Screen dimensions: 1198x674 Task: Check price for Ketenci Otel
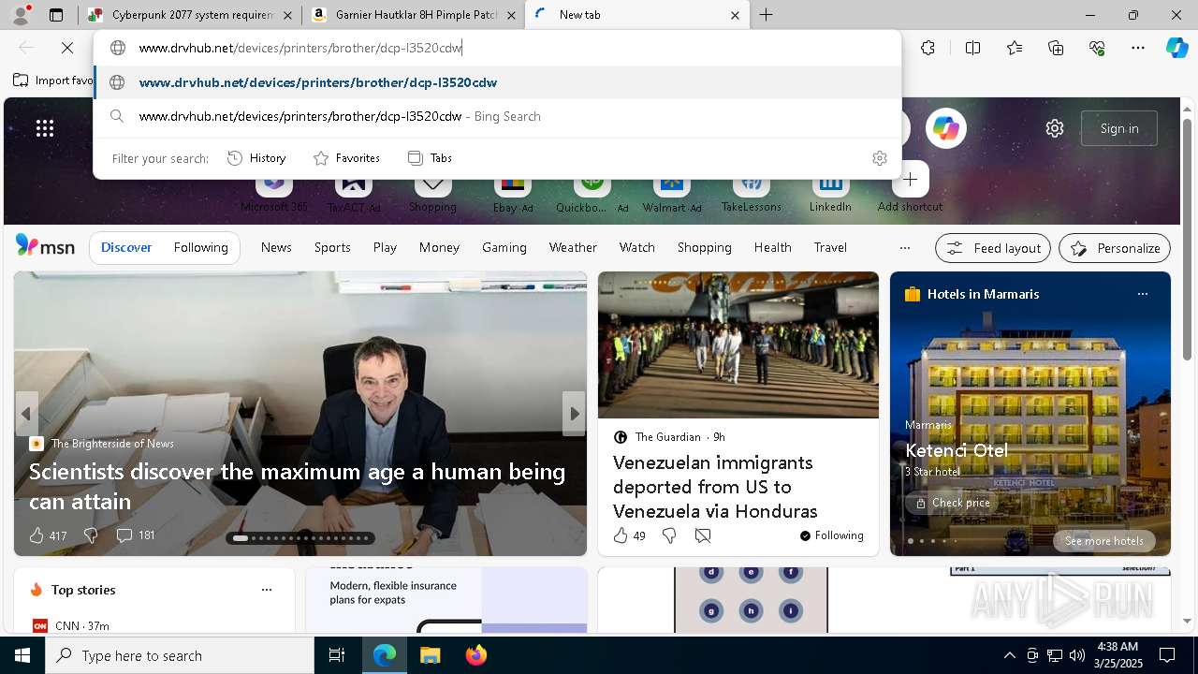point(952,503)
